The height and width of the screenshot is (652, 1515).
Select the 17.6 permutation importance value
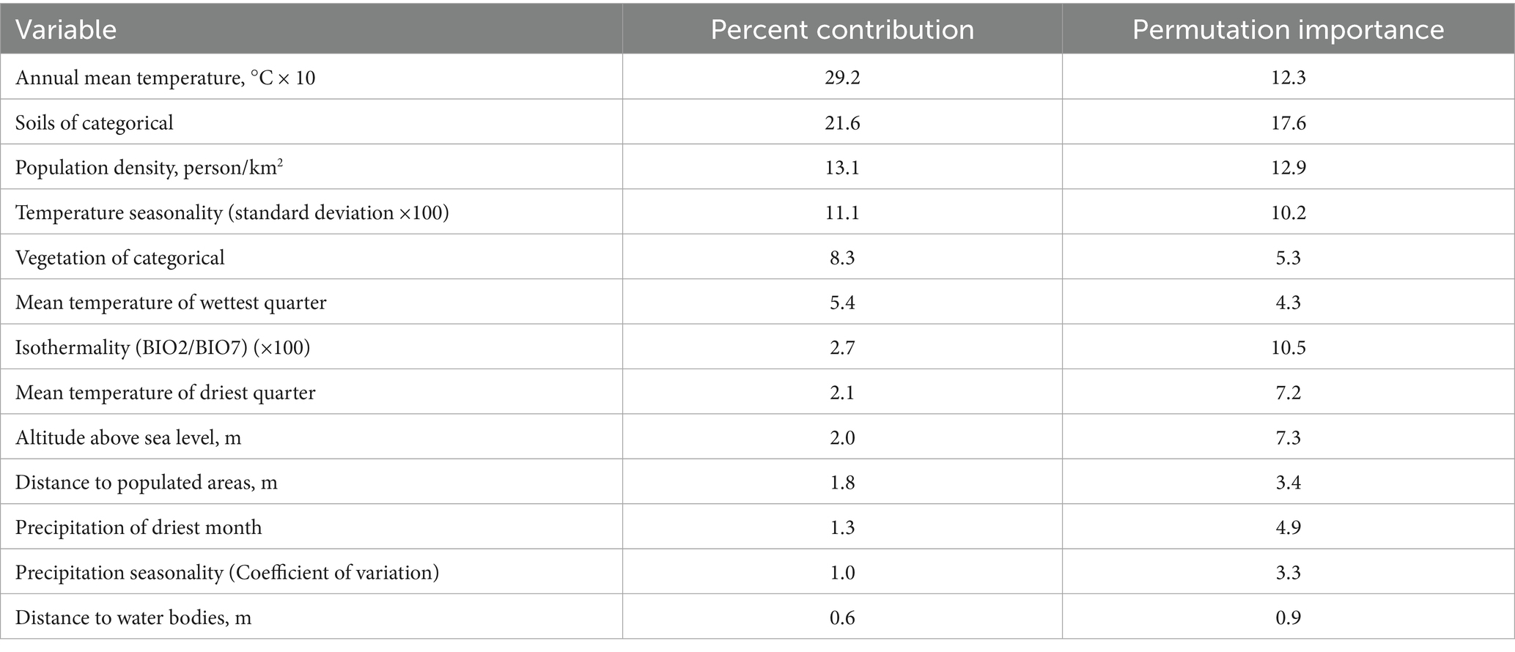pyautogui.click(x=1288, y=122)
